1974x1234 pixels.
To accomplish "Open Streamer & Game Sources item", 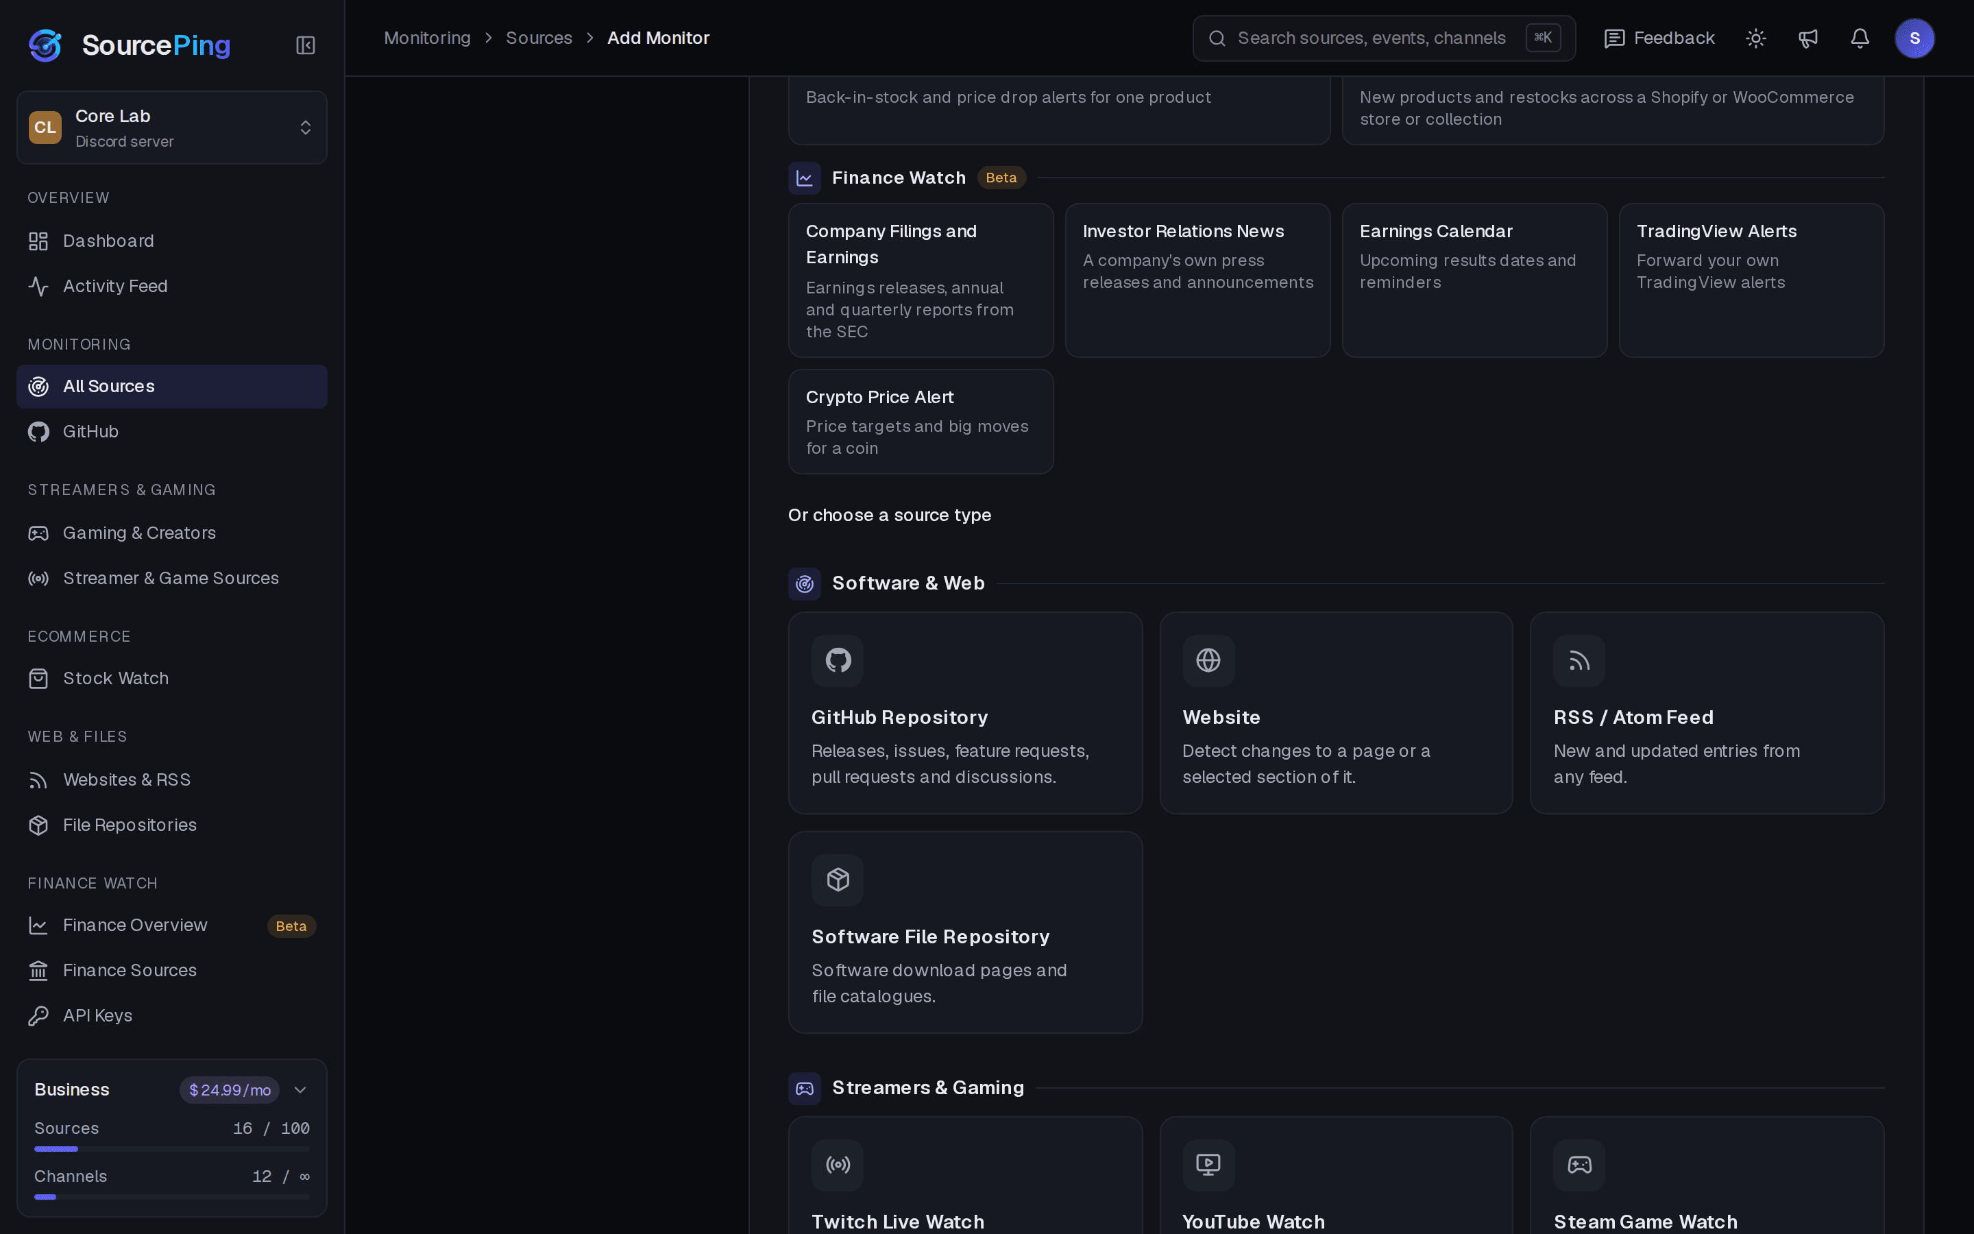I will 172,579.
